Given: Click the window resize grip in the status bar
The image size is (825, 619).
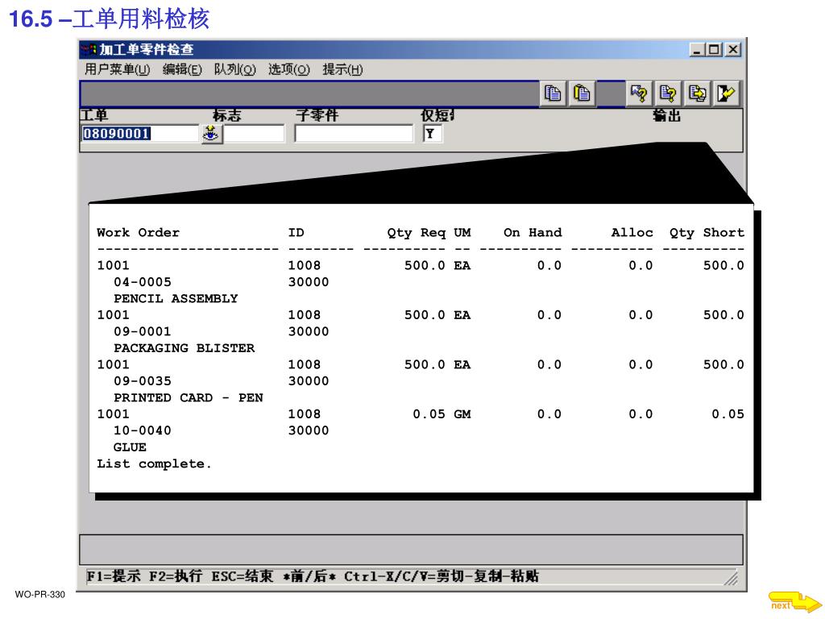Looking at the screenshot, I should pos(732,579).
